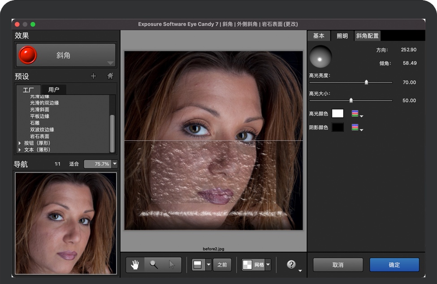Image resolution: width=437 pixels, height=284 pixels.
Task: Toggle the 之前 before preview
Action: (x=222, y=265)
